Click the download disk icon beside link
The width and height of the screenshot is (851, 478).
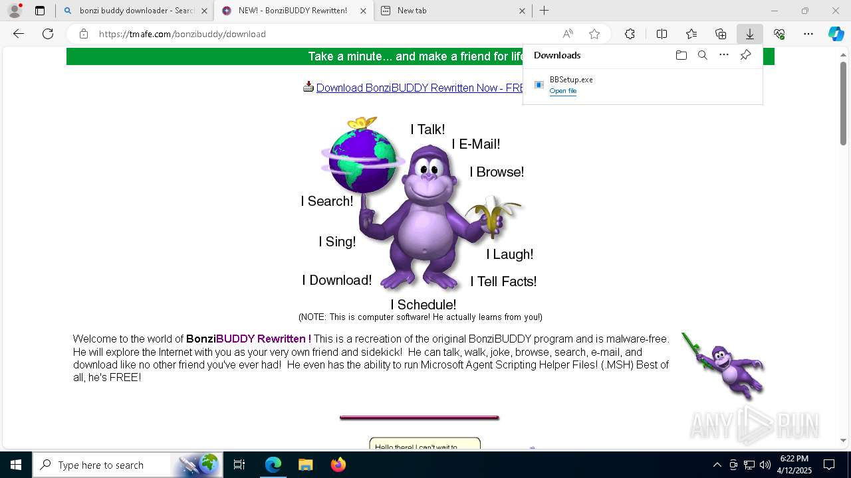pyautogui.click(x=308, y=87)
